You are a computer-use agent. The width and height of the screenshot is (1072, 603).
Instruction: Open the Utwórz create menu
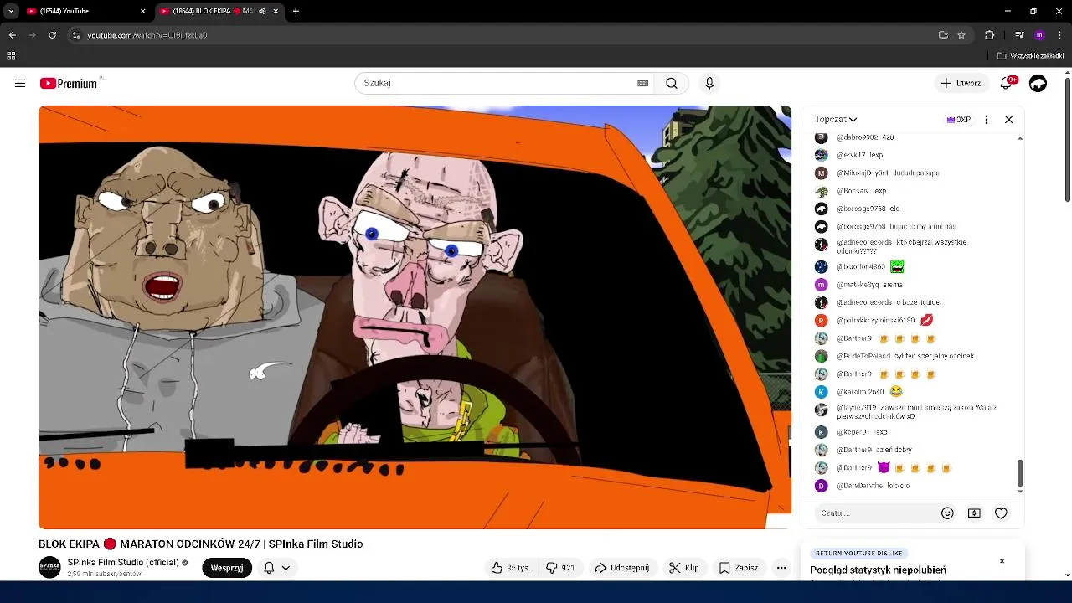pyautogui.click(x=961, y=83)
